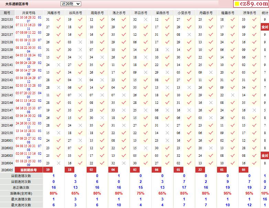Image resolution: width=269 pixels, height=208 pixels.
Task: Click the red 全对 badge in row 2026003
Action: coord(265,156)
